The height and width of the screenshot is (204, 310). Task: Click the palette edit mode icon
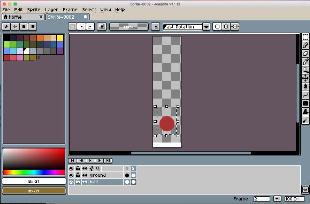(6, 26)
